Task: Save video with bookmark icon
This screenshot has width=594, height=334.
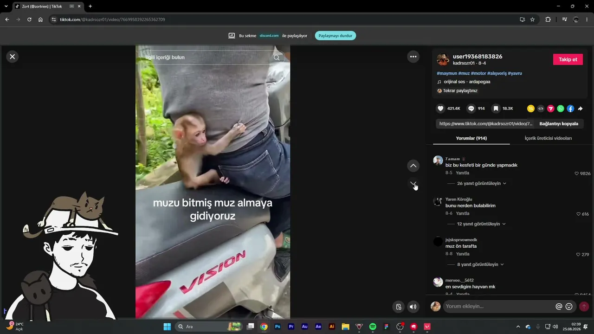Action: (x=496, y=109)
